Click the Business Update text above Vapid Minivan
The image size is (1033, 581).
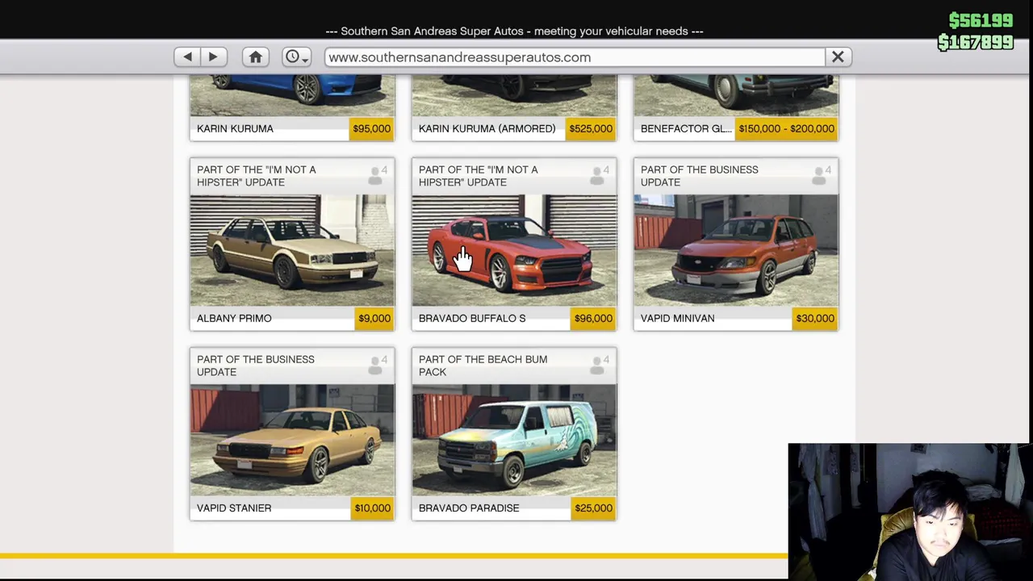point(699,176)
